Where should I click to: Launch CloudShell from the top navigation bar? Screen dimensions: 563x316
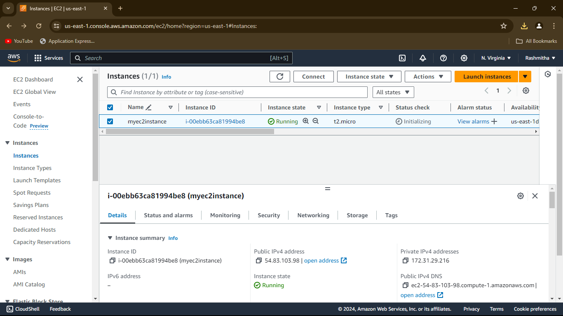tap(402, 58)
